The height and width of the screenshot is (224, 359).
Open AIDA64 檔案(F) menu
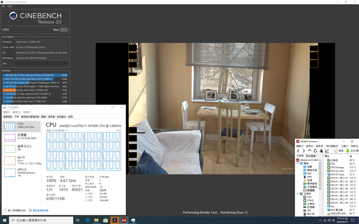[300, 146]
